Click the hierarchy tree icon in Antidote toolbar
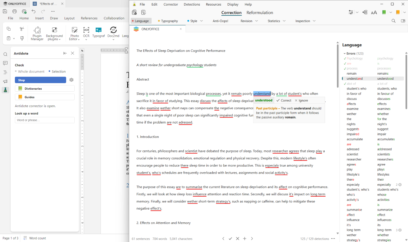This screenshot has width=408, height=242. point(365,12)
